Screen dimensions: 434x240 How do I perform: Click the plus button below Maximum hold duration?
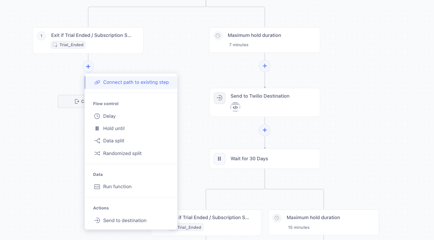(x=265, y=66)
